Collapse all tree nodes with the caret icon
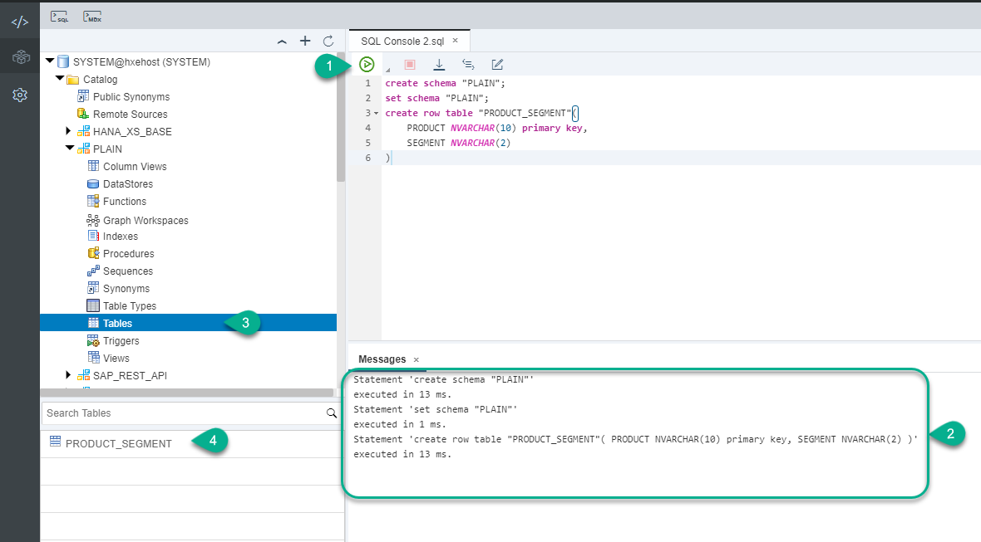Image resolution: width=981 pixels, height=542 pixels. click(282, 42)
